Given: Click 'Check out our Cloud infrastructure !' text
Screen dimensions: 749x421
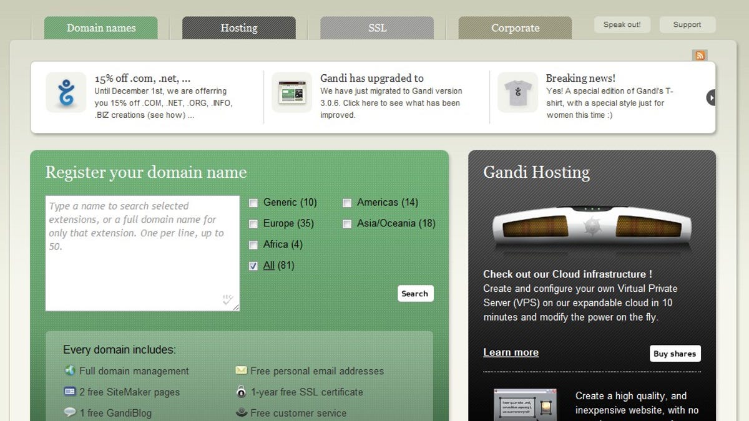Looking at the screenshot, I should pyautogui.click(x=568, y=274).
